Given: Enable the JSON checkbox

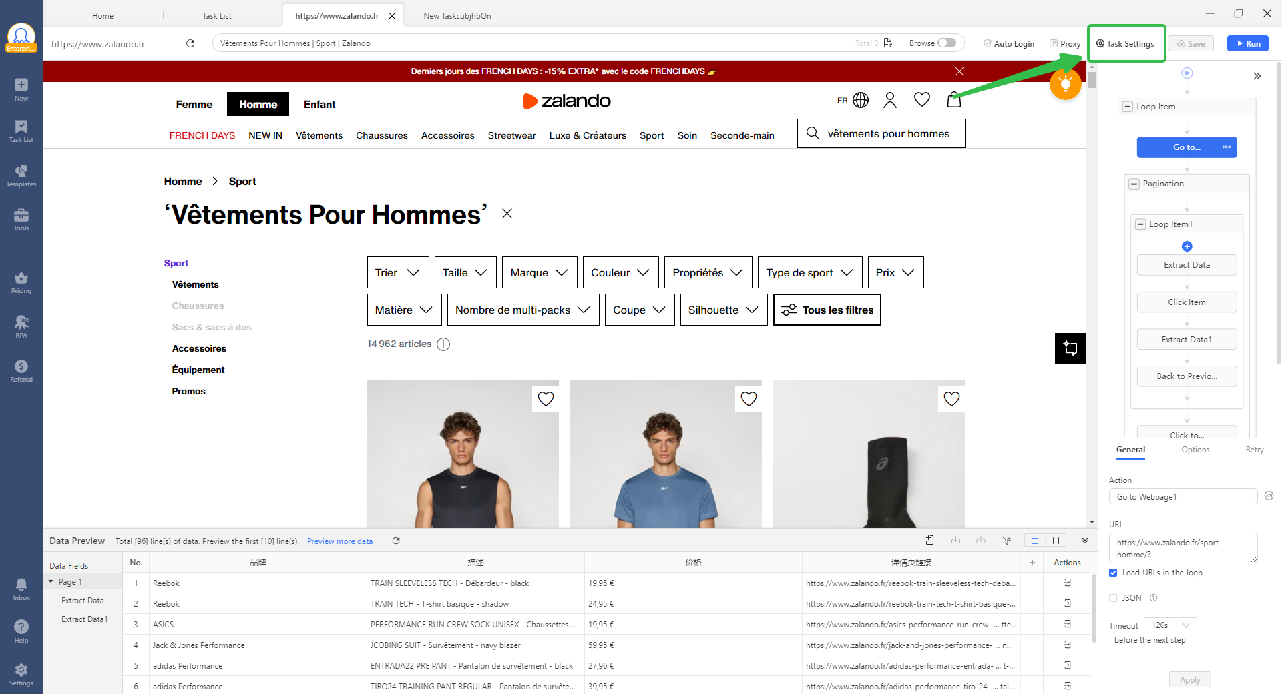Looking at the screenshot, I should (1113, 598).
